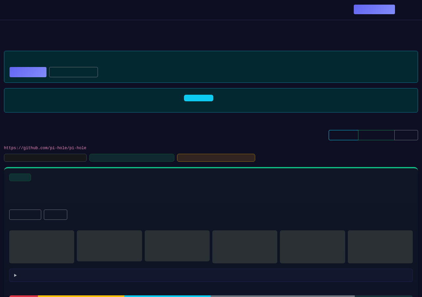
Task: Select the cyan-outlined segment of the button group
Action: (x=344, y=135)
